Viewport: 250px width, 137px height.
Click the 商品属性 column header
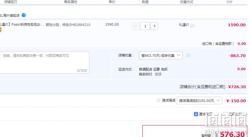(x=71, y=2)
